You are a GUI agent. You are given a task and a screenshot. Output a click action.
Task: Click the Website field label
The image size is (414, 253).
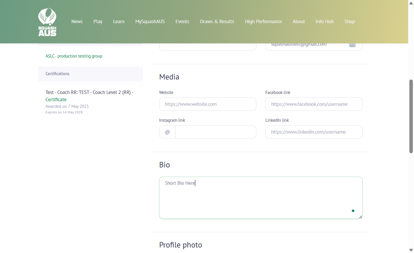point(166,93)
